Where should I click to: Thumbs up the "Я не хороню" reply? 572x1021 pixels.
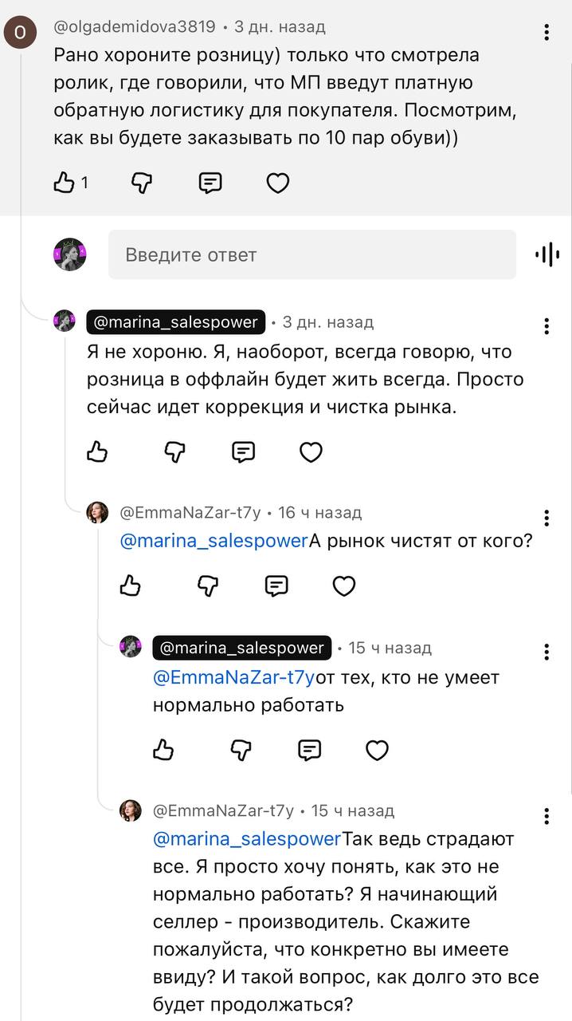pos(97,452)
